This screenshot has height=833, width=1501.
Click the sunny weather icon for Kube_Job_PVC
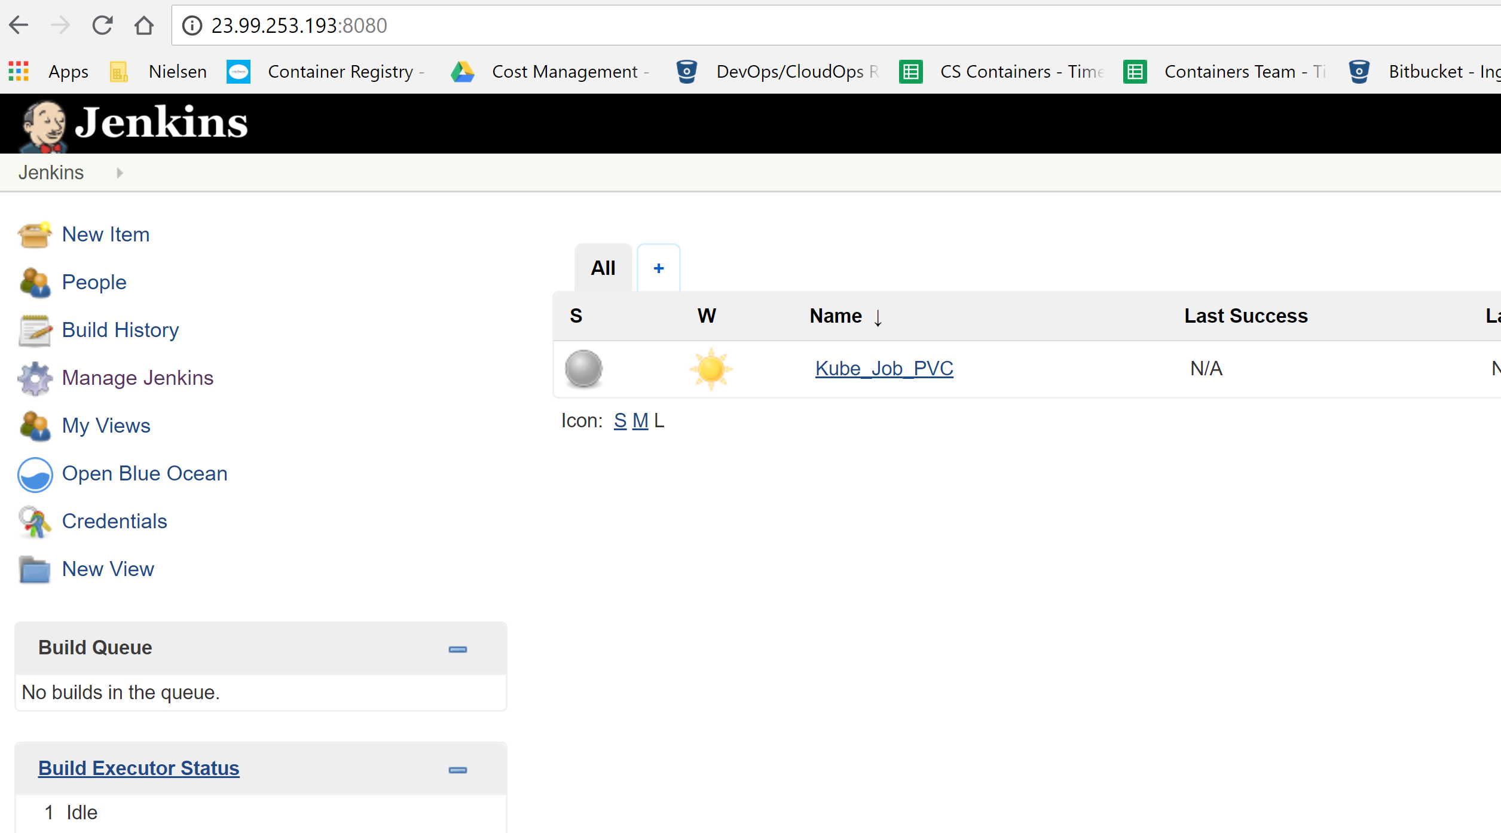(710, 369)
